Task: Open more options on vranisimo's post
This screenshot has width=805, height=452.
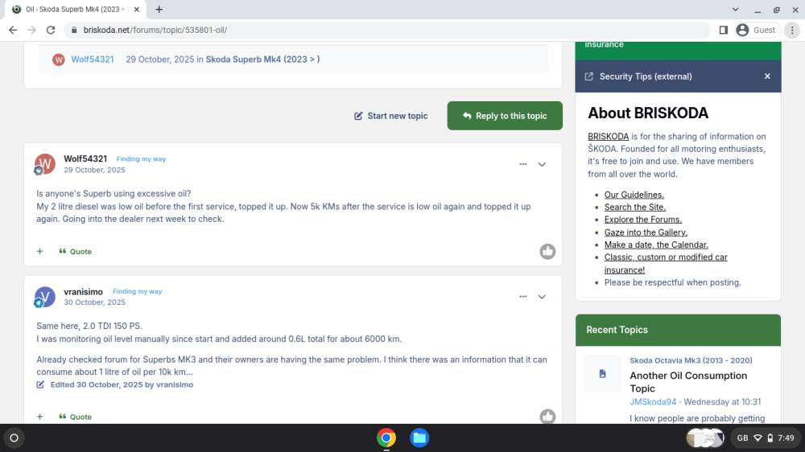Action: pos(522,297)
